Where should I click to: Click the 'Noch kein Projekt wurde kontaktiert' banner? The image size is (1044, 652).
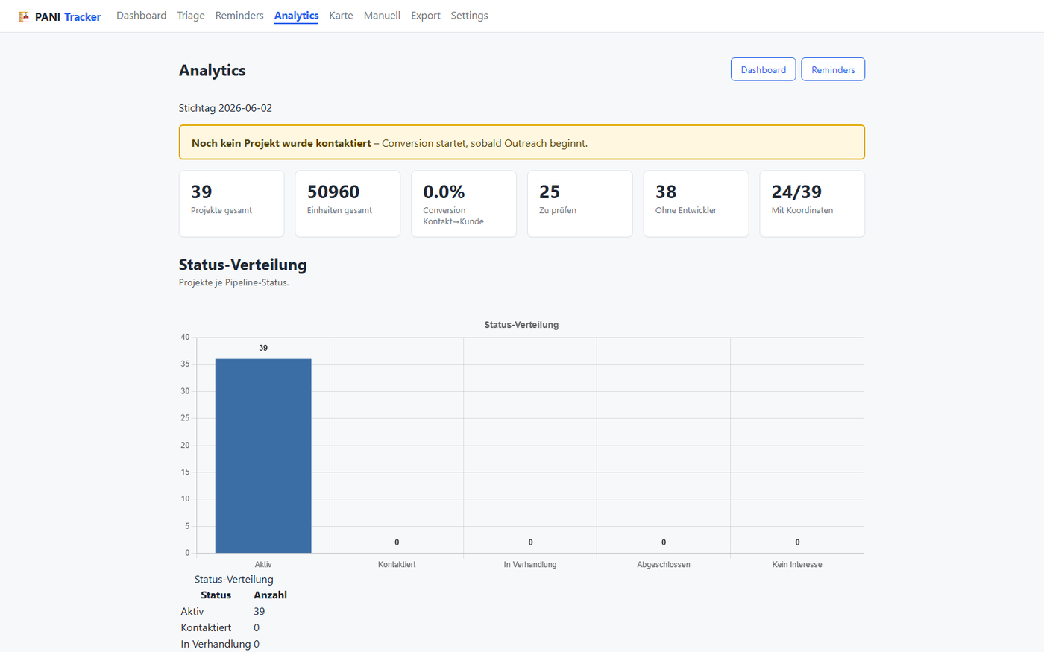pyautogui.click(x=522, y=142)
